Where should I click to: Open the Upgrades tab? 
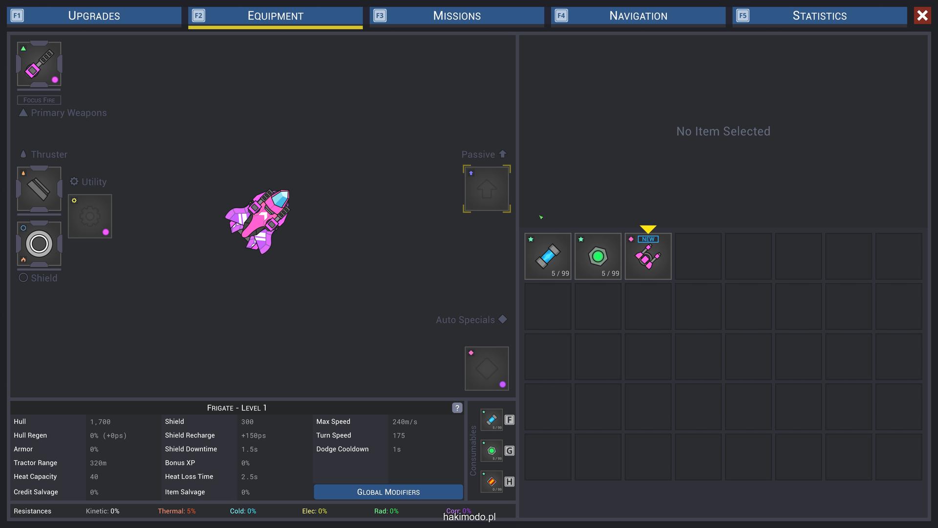94,16
